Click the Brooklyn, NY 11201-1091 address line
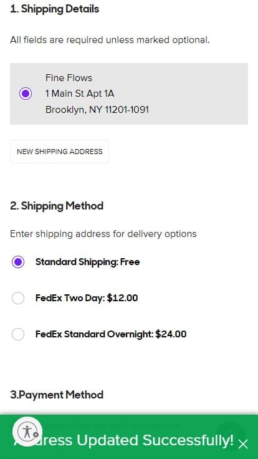 (97, 110)
